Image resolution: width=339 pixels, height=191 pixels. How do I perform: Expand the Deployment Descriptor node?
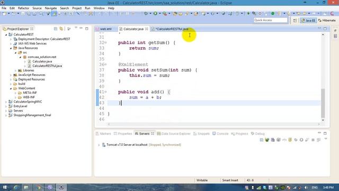pyautogui.click(x=11, y=39)
